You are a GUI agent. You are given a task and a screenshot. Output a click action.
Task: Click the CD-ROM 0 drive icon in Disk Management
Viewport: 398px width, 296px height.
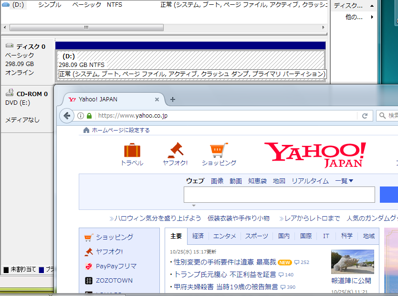click(10, 92)
